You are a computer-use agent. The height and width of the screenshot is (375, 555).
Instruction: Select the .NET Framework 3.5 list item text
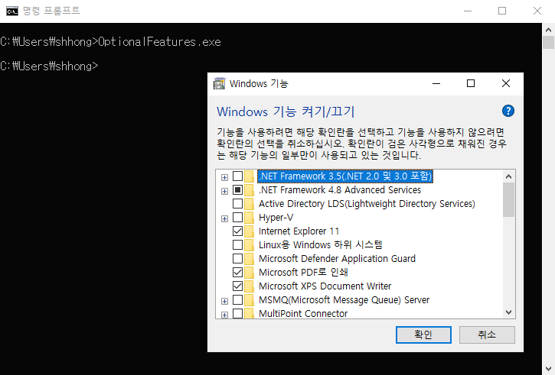(345, 176)
